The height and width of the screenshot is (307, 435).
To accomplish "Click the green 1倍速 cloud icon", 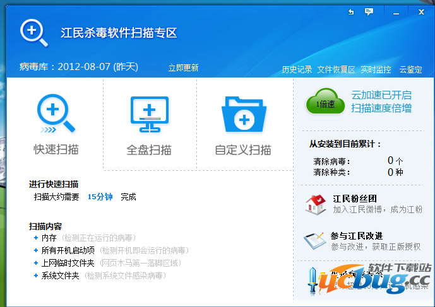I will (325, 101).
